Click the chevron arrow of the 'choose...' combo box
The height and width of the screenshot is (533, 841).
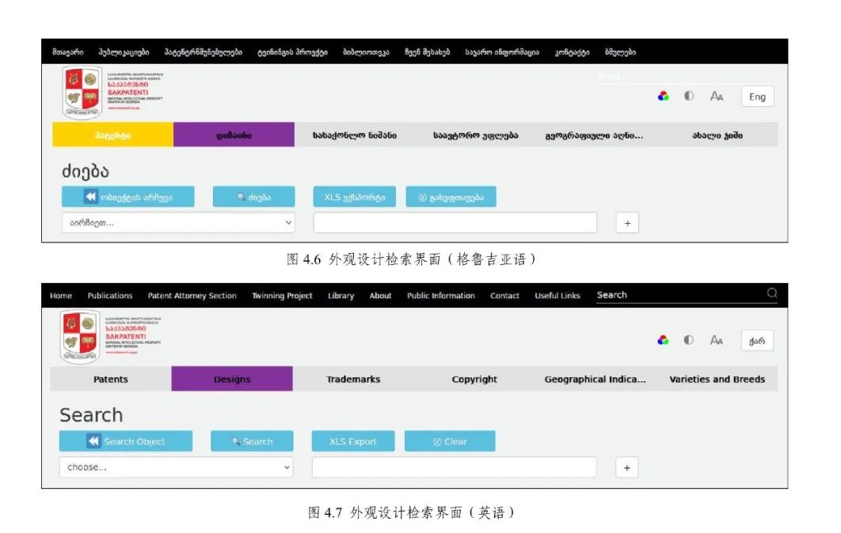click(x=287, y=467)
